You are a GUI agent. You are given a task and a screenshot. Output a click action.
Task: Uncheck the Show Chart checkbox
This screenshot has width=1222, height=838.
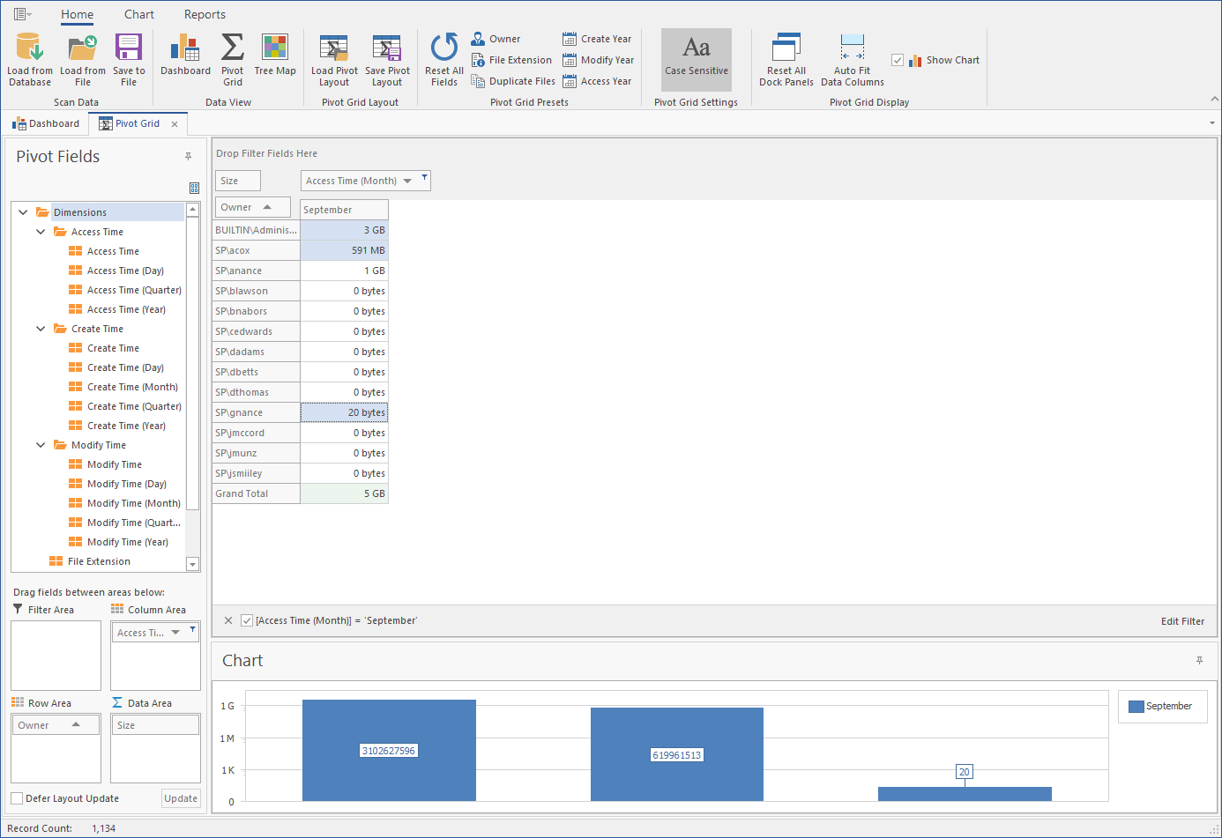[x=898, y=60]
